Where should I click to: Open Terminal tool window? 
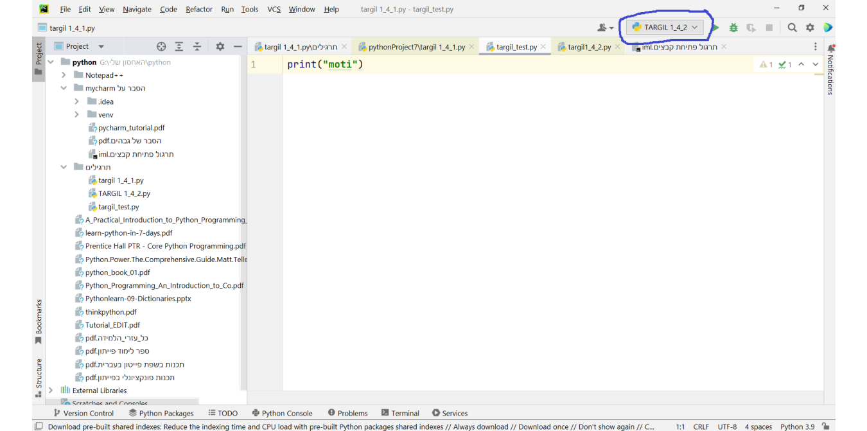(x=400, y=413)
